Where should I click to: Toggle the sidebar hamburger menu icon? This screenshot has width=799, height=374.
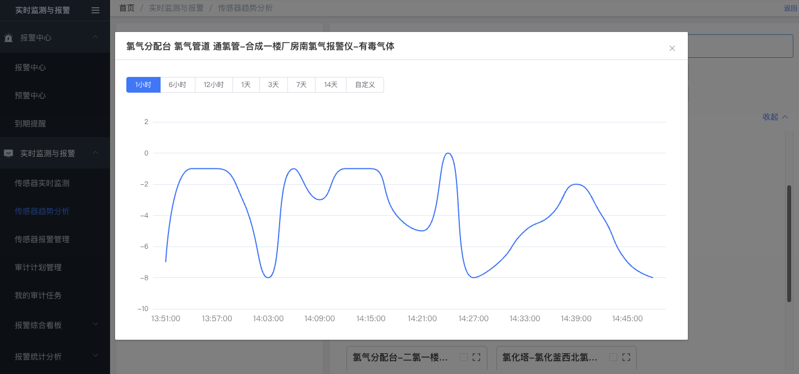point(95,10)
